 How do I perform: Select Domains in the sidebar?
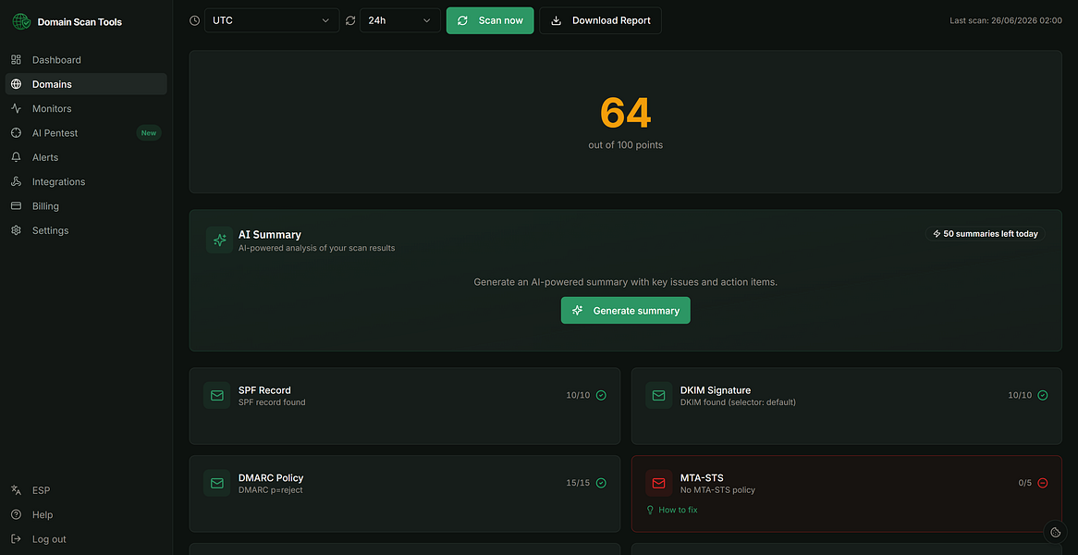86,84
